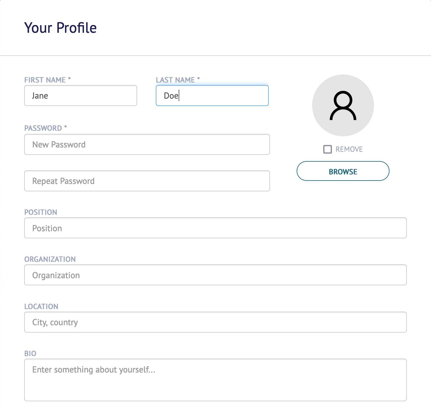Click the Last Name field containing Doe
This screenshot has height=413, width=431.
(212, 96)
